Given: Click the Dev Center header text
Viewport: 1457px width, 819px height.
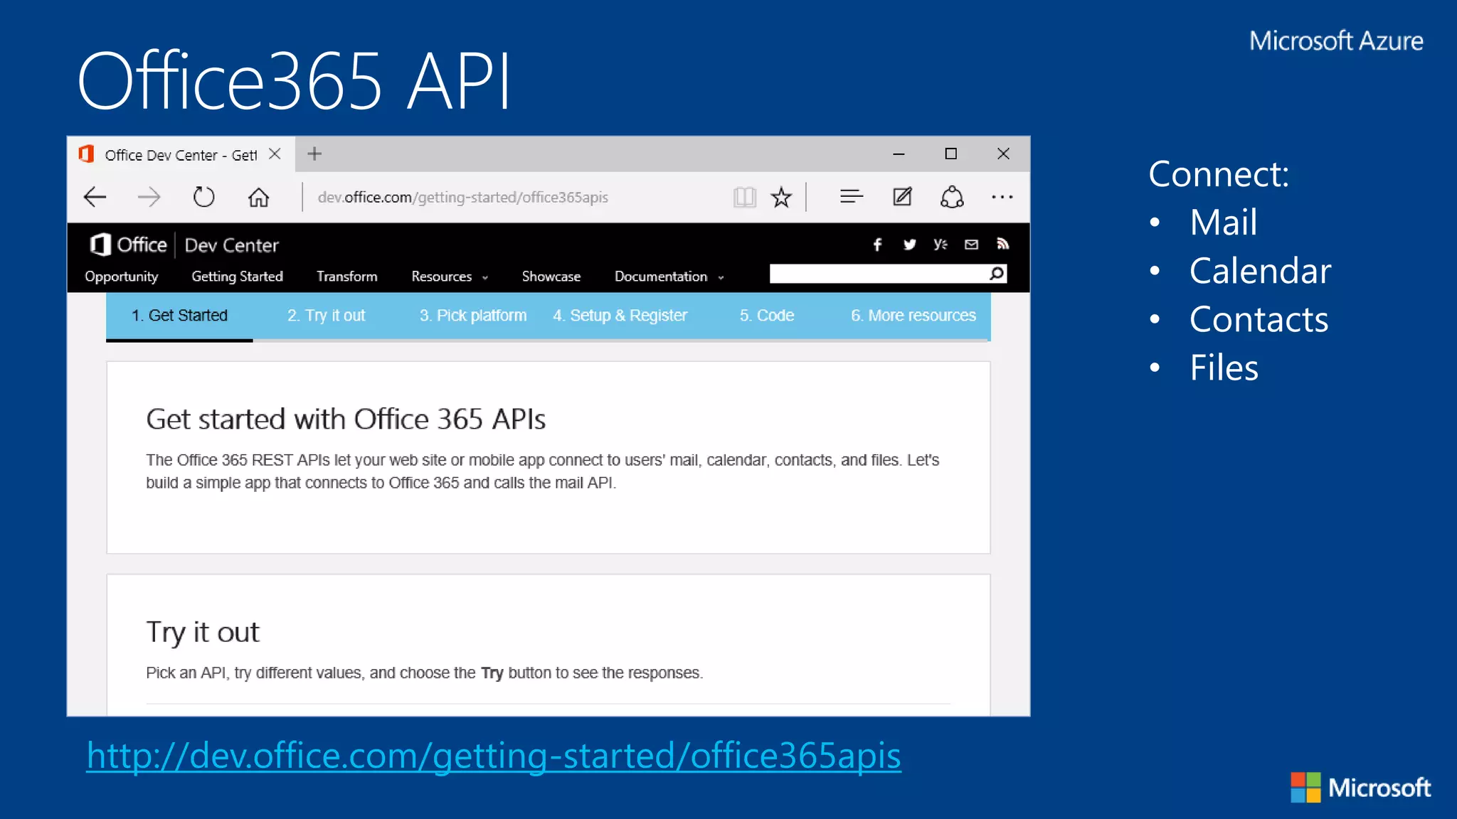Looking at the screenshot, I should click(x=231, y=245).
